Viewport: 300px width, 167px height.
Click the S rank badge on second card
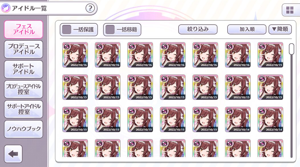[99, 46]
